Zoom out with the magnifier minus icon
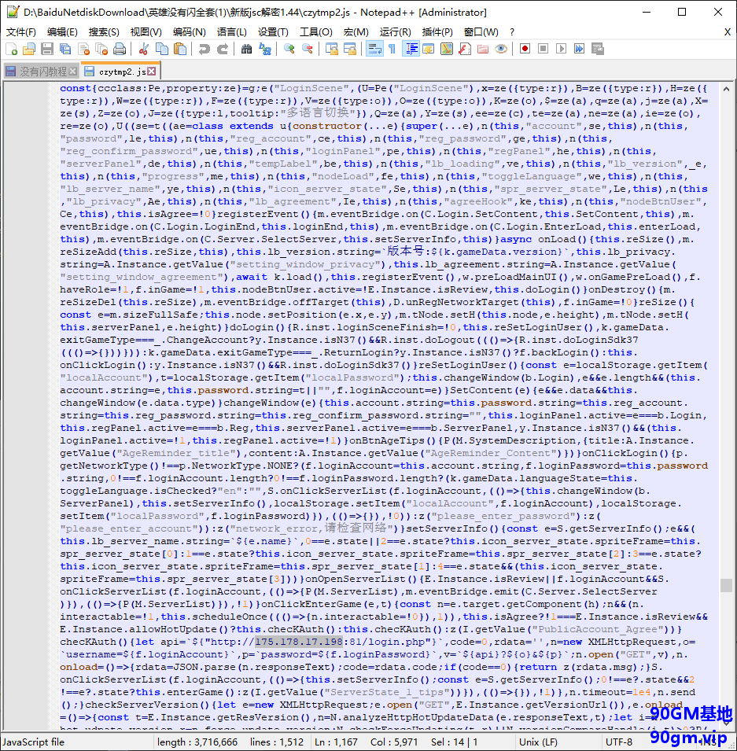This screenshot has width=737, height=751. [x=308, y=49]
